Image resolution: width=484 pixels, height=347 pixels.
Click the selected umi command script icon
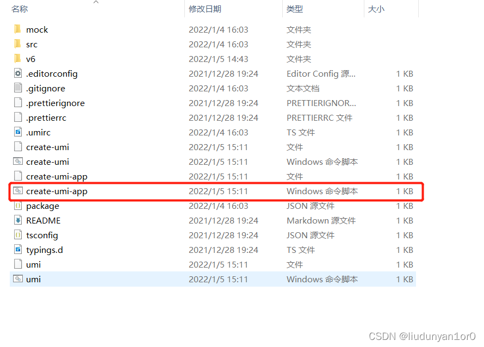click(x=18, y=279)
